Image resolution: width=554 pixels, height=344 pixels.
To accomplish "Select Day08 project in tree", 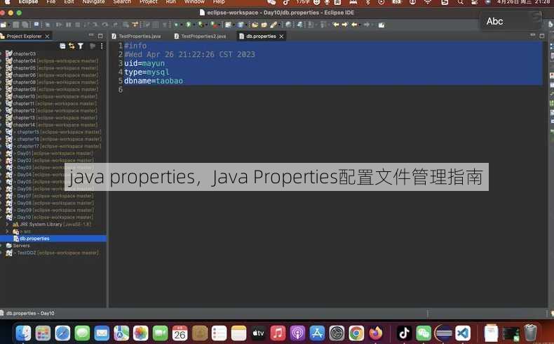I will pyautogui.click(x=50, y=203).
